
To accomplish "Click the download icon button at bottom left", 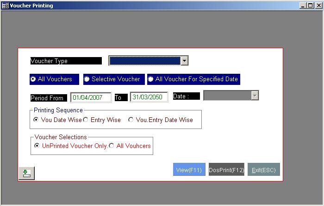I will (26, 174).
